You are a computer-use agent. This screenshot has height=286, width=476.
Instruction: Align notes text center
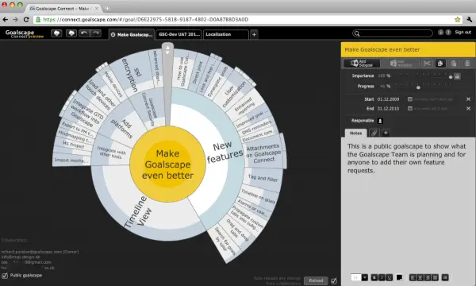420,277
